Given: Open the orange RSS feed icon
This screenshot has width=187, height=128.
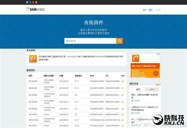Looking at the screenshot, I should coord(36,2).
